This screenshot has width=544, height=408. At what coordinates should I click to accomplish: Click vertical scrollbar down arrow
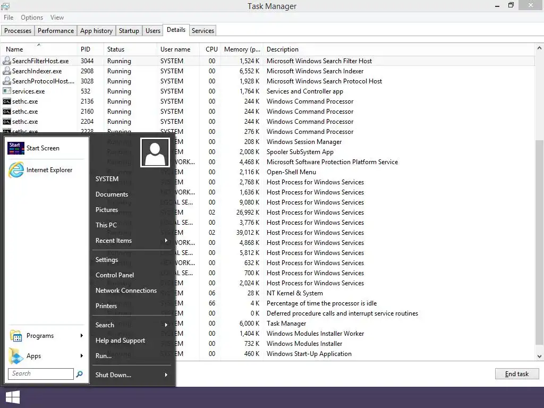(x=539, y=356)
